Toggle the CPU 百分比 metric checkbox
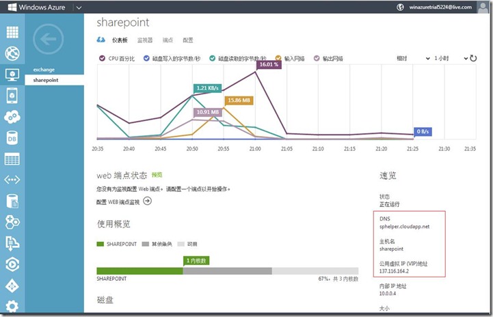Screen dimensions: 493x317 102,58
